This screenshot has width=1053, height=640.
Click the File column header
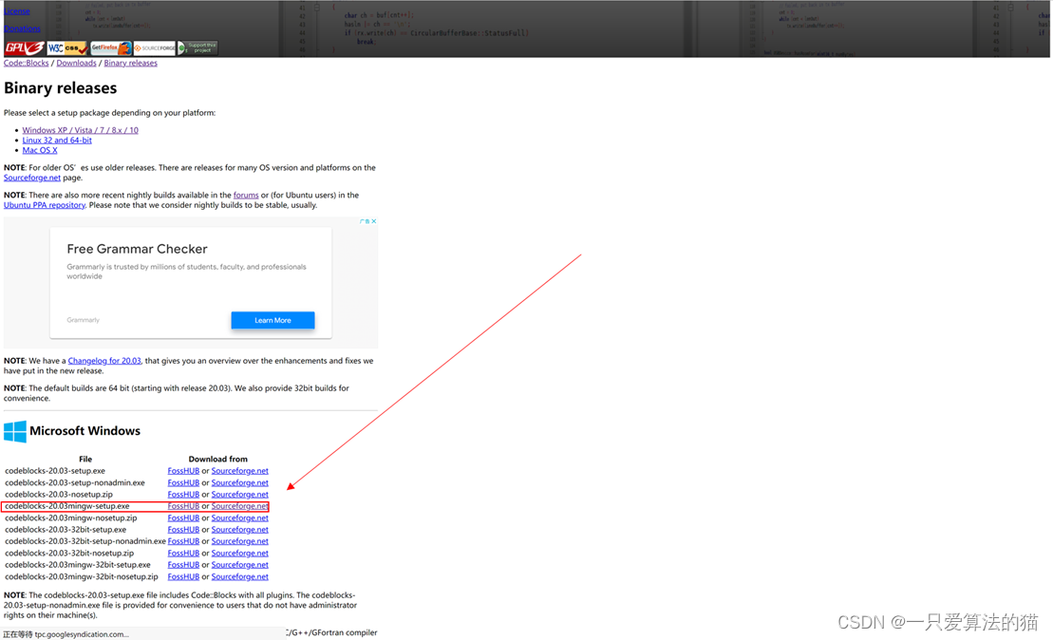(x=85, y=460)
